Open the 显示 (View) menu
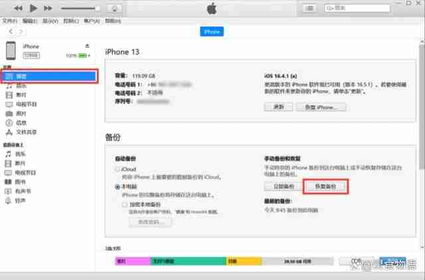Image resolution: width=425 pixels, height=280 pixels. 50,21
